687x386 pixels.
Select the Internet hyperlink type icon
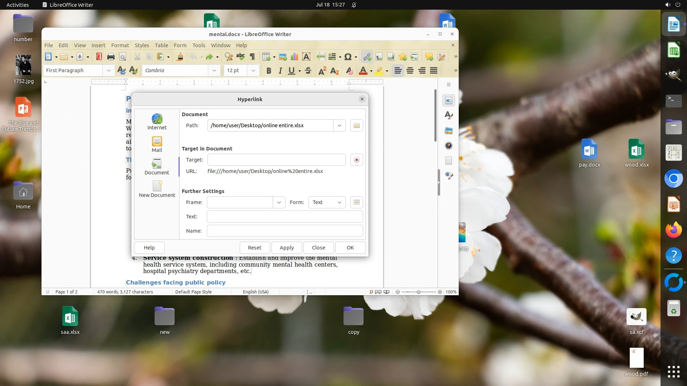click(157, 122)
